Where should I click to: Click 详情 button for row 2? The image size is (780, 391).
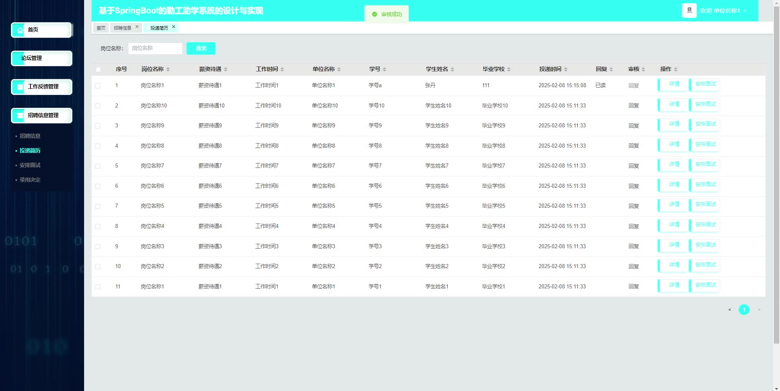[674, 105]
